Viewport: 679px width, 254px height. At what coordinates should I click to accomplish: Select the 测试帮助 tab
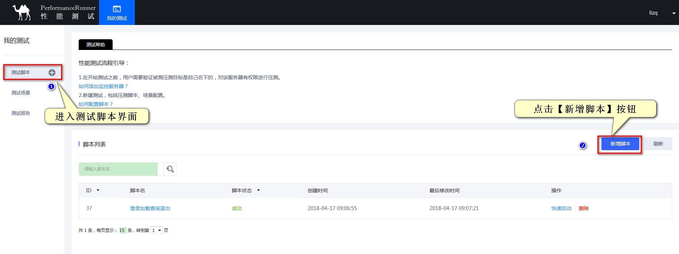pos(95,45)
